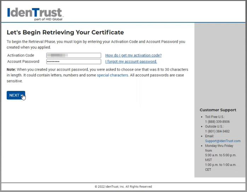Click the outside U.S. number 1 (801) 384-3482
Viewport: 247px width, 192px height.
coord(217,131)
